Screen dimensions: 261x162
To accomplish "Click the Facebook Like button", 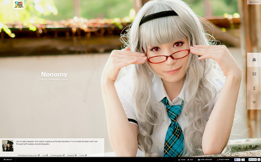I will [x=238, y=160].
